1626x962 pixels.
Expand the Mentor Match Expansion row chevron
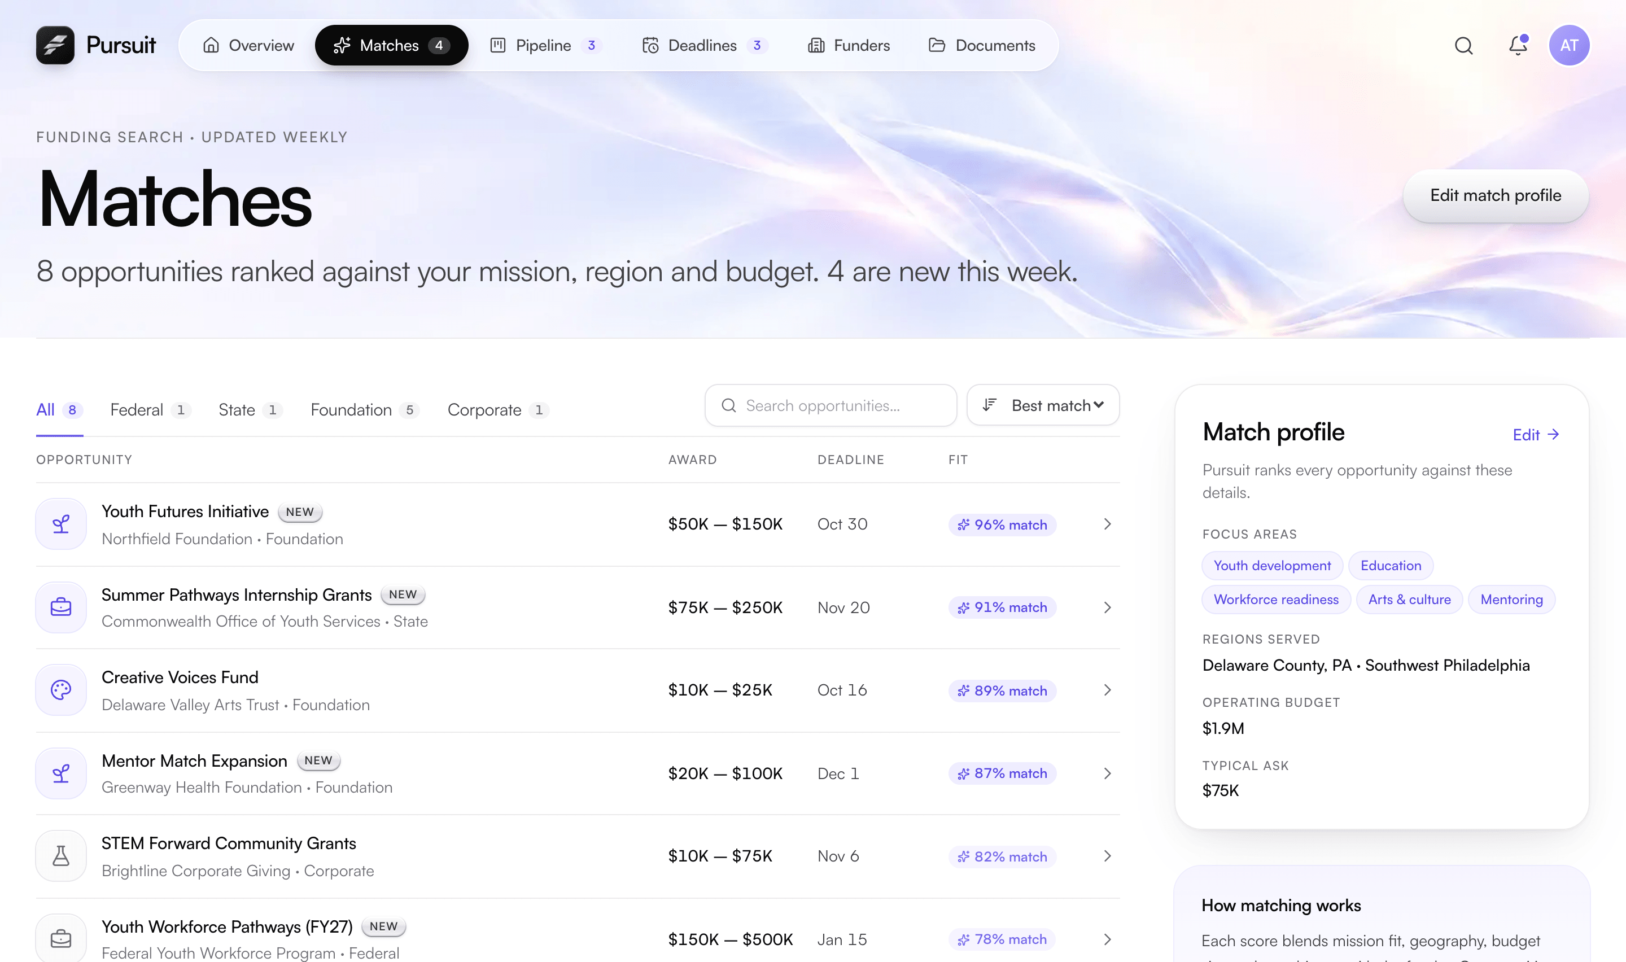point(1107,773)
